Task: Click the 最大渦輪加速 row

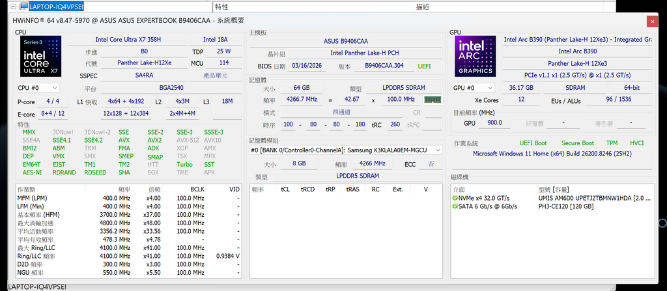Action: [x=128, y=223]
